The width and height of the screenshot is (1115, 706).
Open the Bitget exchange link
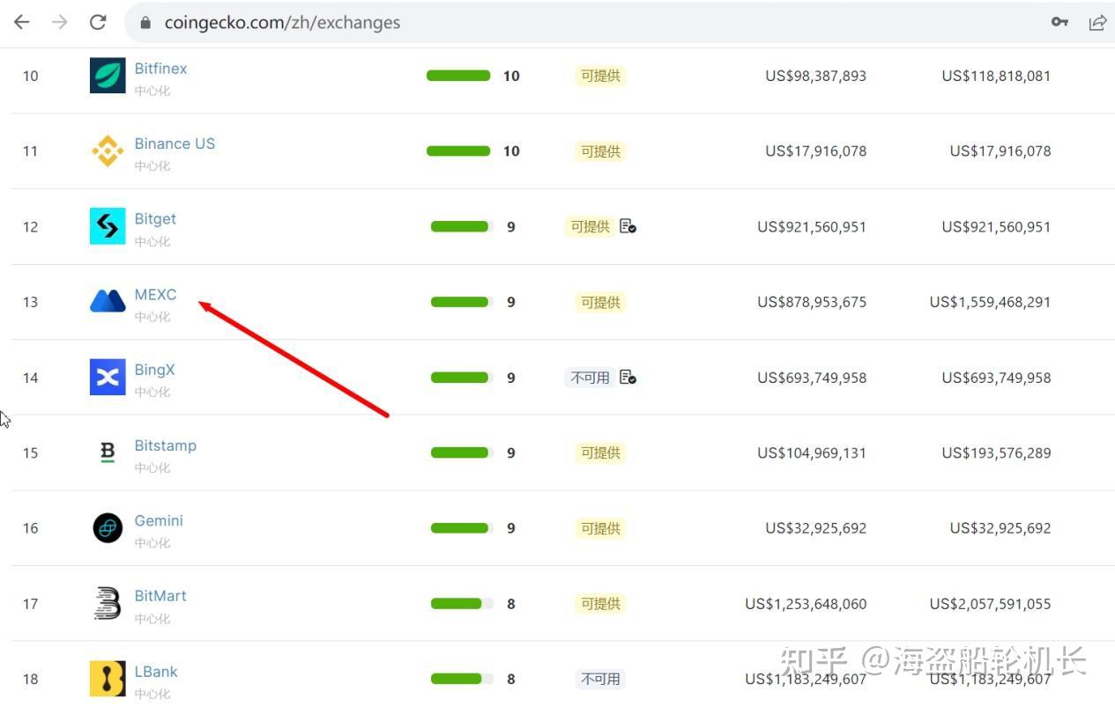155,219
